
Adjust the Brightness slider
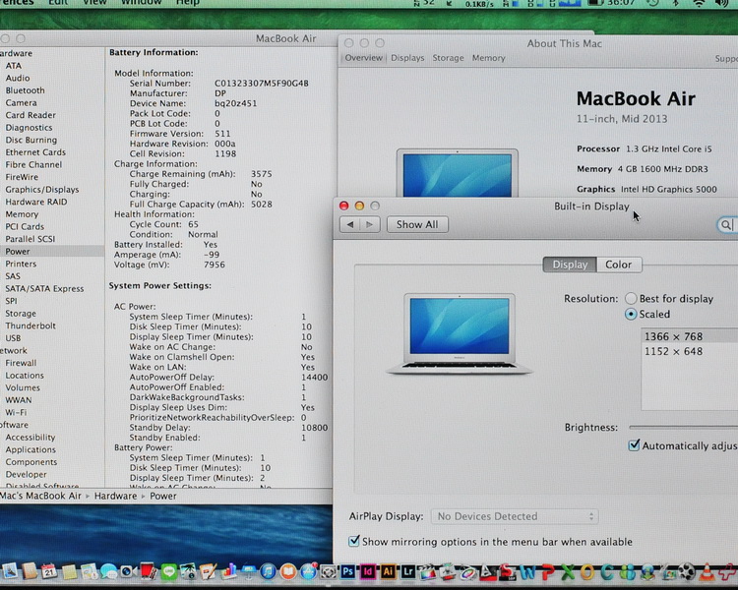point(683,427)
